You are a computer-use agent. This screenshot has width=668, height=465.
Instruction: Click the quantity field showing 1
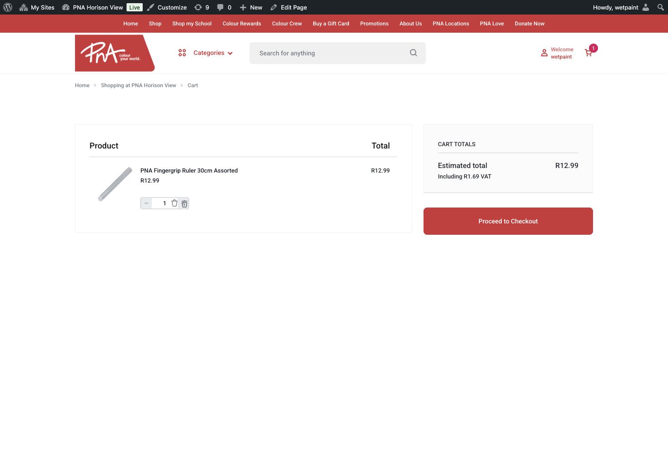click(164, 203)
